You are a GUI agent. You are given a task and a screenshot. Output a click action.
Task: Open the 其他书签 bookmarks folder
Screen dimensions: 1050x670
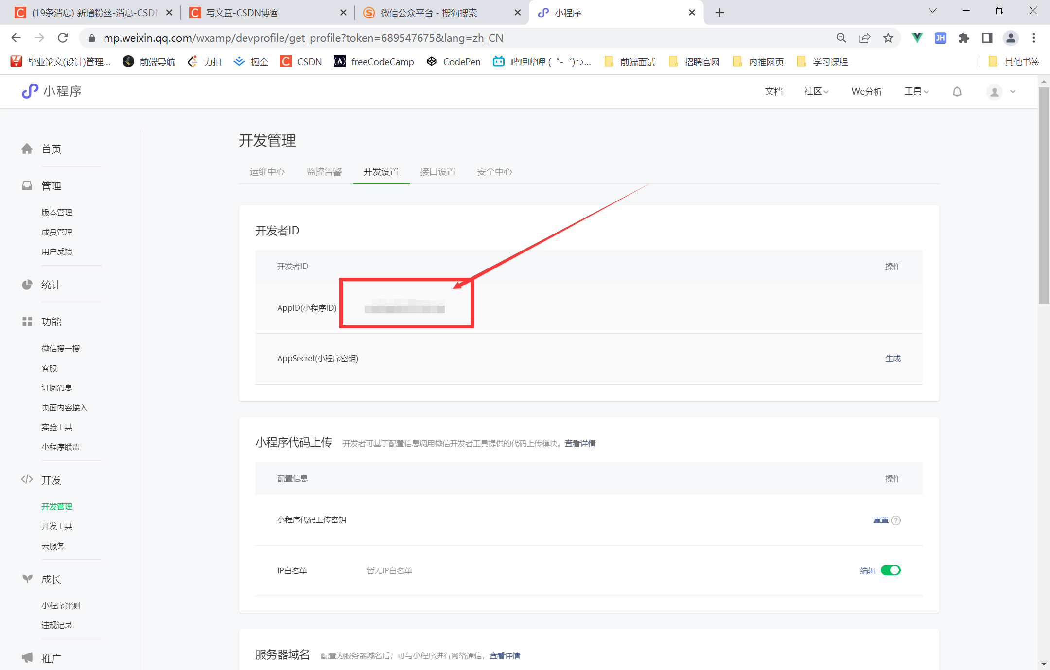pyautogui.click(x=1015, y=62)
